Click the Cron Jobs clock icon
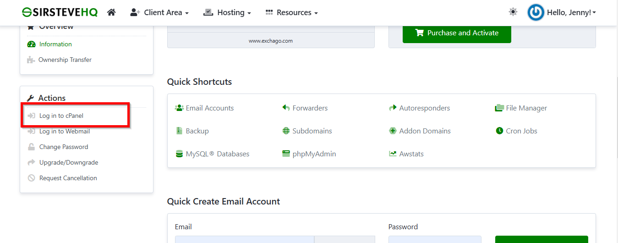 pos(499,131)
